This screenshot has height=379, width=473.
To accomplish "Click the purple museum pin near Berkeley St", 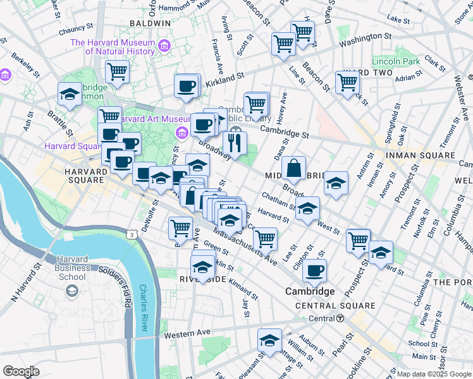I will tap(5, 75).
